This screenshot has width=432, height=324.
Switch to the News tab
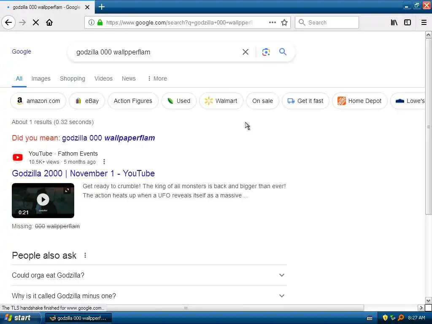(129, 78)
